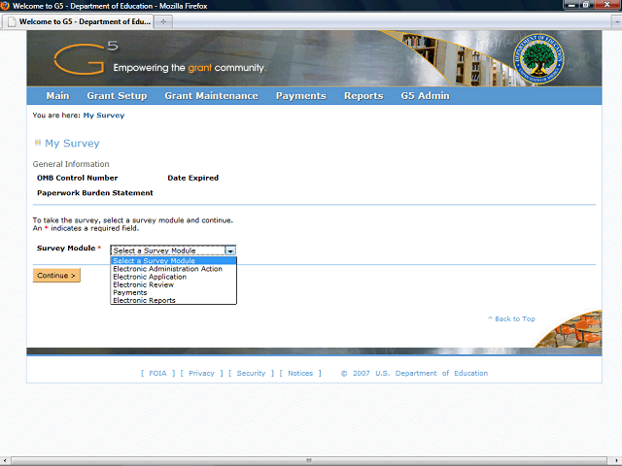Open a new tab with plus button
This screenshot has height=466, width=622.
[163, 21]
